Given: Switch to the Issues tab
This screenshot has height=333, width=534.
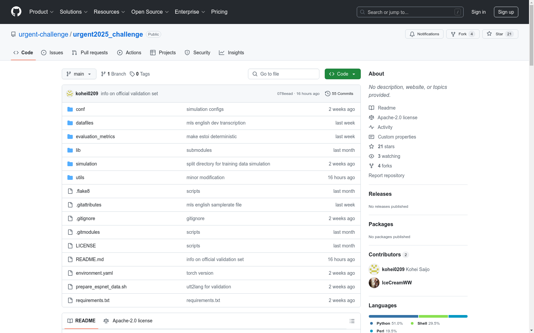Looking at the screenshot, I should [x=52, y=53].
